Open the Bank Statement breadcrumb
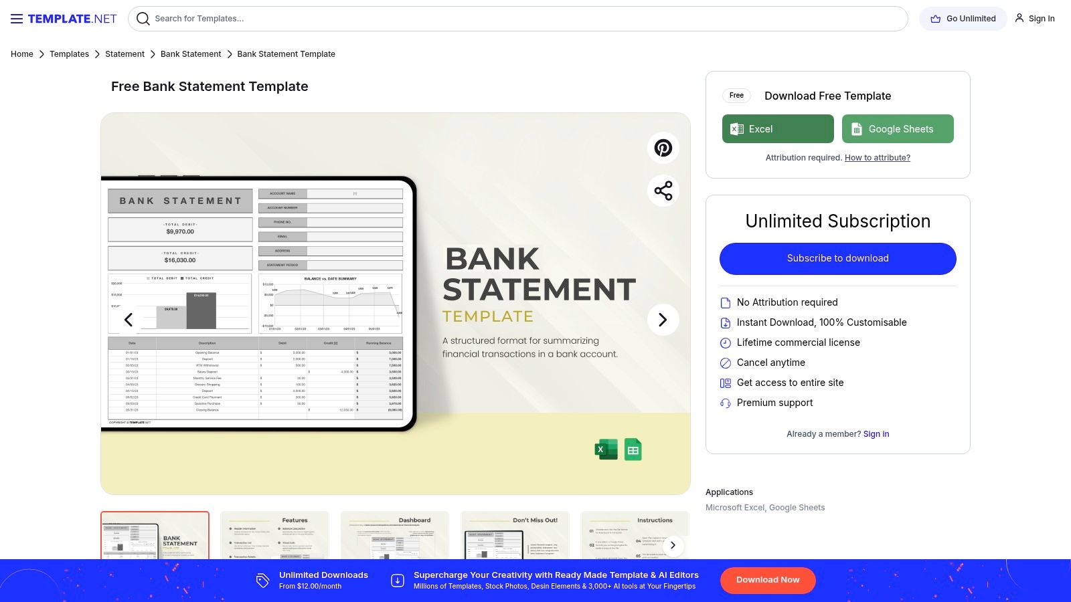This screenshot has width=1071, height=602. pyautogui.click(x=191, y=54)
